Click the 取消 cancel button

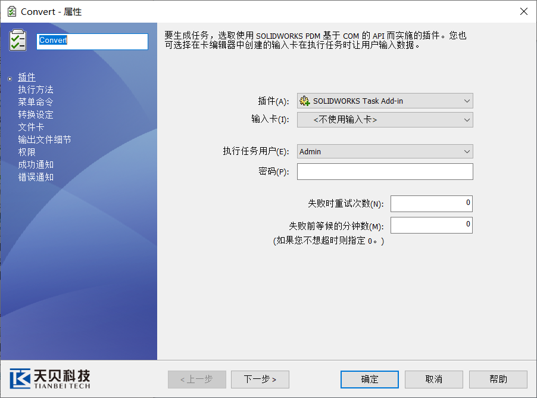click(x=434, y=380)
